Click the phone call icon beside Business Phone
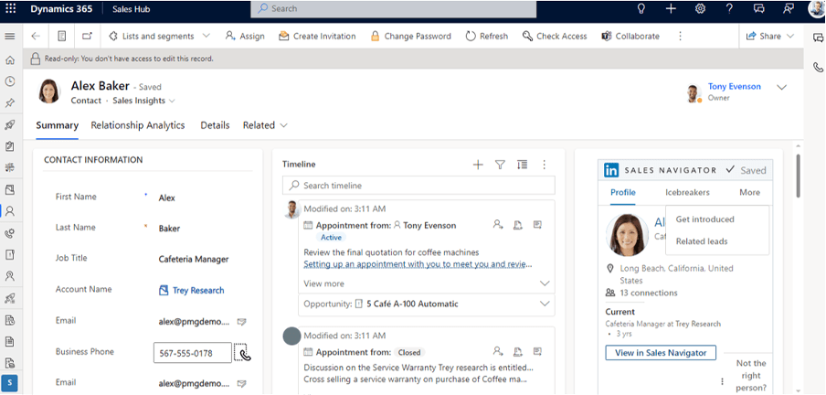Viewport: 826px width, 395px height. 243,354
